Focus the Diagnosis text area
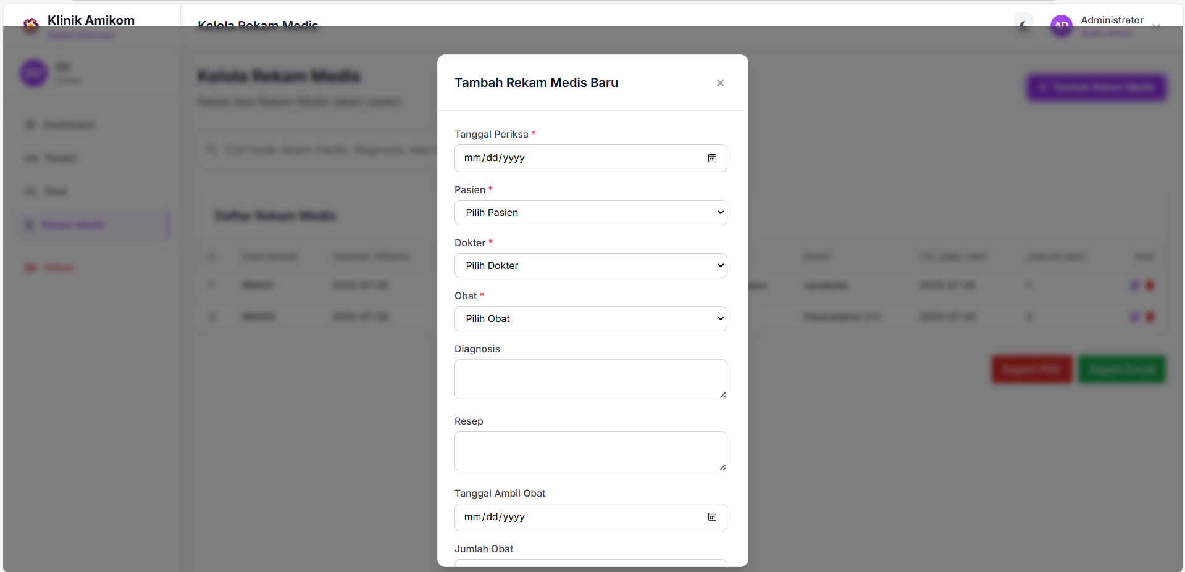The image size is (1185, 572). click(590, 379)
